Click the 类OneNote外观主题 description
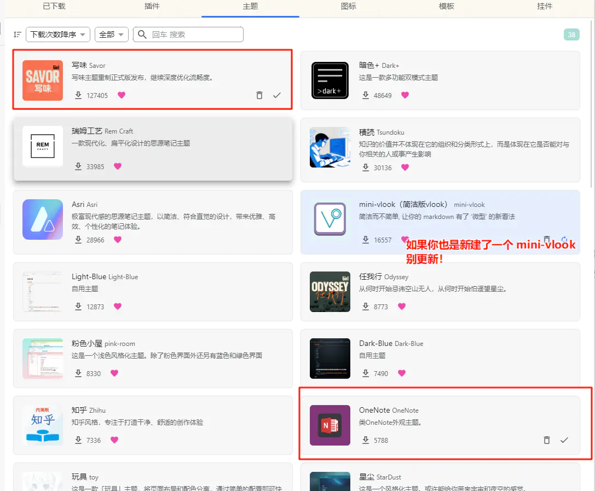 [x=390, y=423]
